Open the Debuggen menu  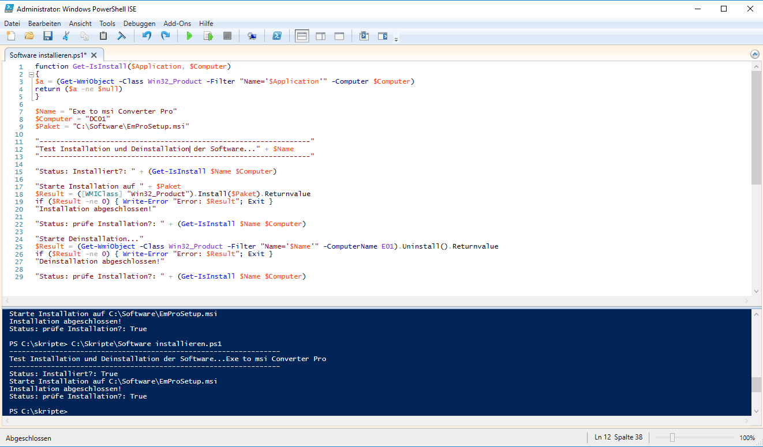139,24
